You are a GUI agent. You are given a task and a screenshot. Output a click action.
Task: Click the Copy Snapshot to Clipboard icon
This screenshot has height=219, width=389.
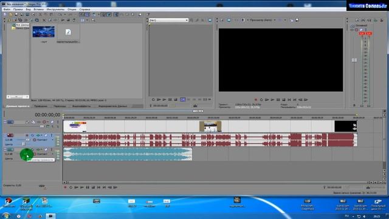point(292,20)
